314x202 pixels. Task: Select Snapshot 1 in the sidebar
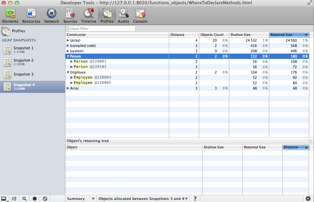pyautogui.click(x=23, y=50)
